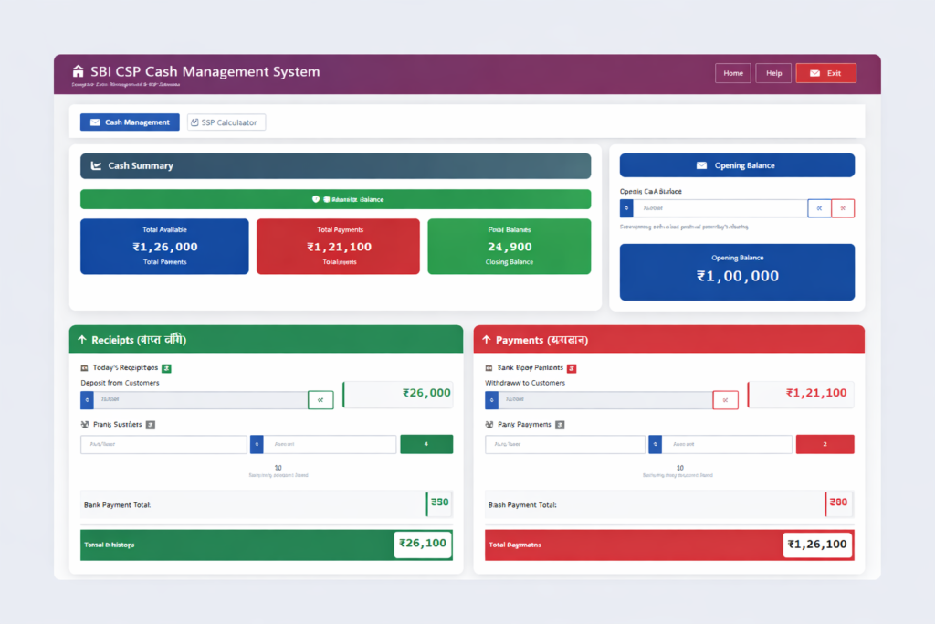935x624 pixels.
Task: Click the rupee icon in Withdraw to Customers field
Action: coord(489,399)
